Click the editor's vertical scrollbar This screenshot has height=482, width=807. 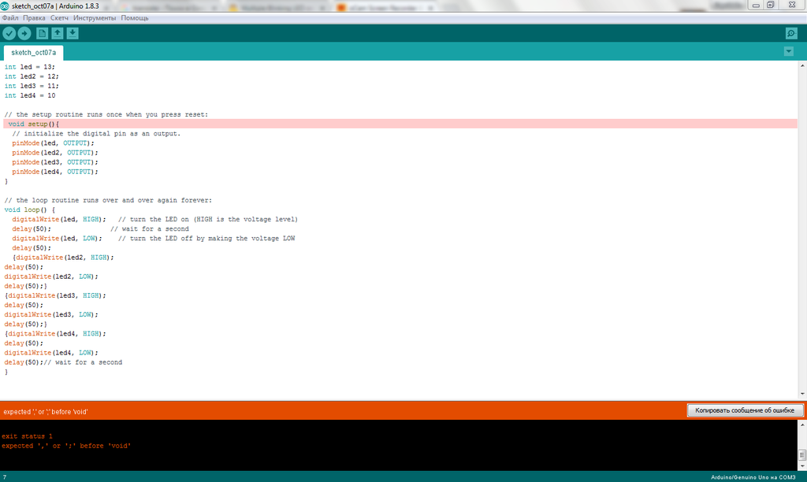(x=802, y=228)
